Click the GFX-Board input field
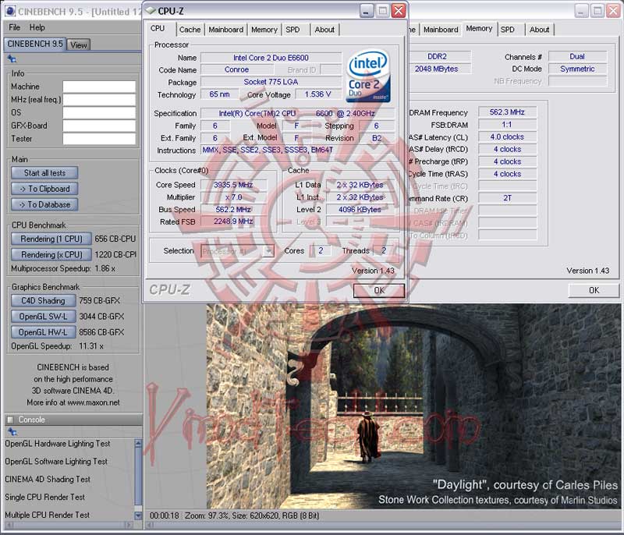624x535 pixels. (99, 126)
